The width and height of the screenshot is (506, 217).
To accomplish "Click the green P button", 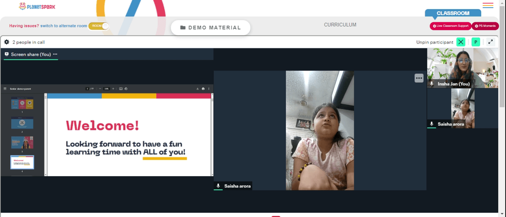I will (476, 42).
